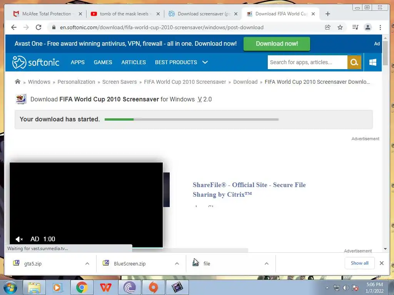394x295 pixels.
Task: Open a new tab
Action: click(328, 14)
